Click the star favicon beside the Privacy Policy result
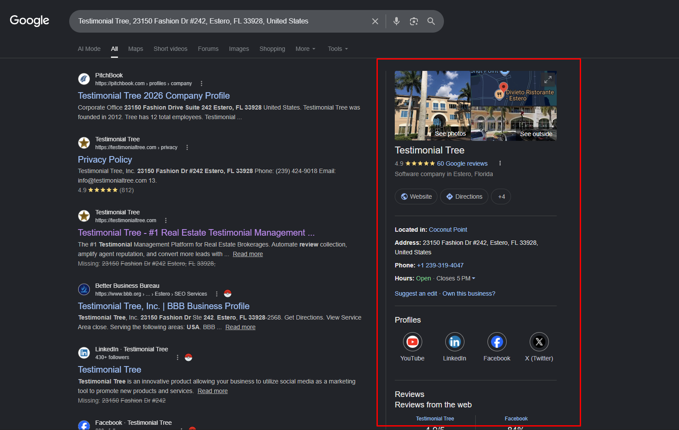The image size is (679, 430). pos(84,143)
